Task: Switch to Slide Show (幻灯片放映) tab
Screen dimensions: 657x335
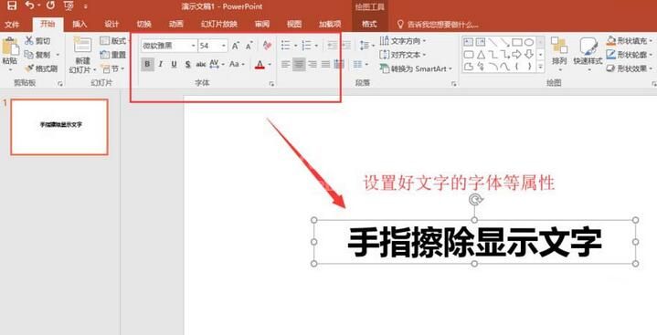Action: point(219,25)
